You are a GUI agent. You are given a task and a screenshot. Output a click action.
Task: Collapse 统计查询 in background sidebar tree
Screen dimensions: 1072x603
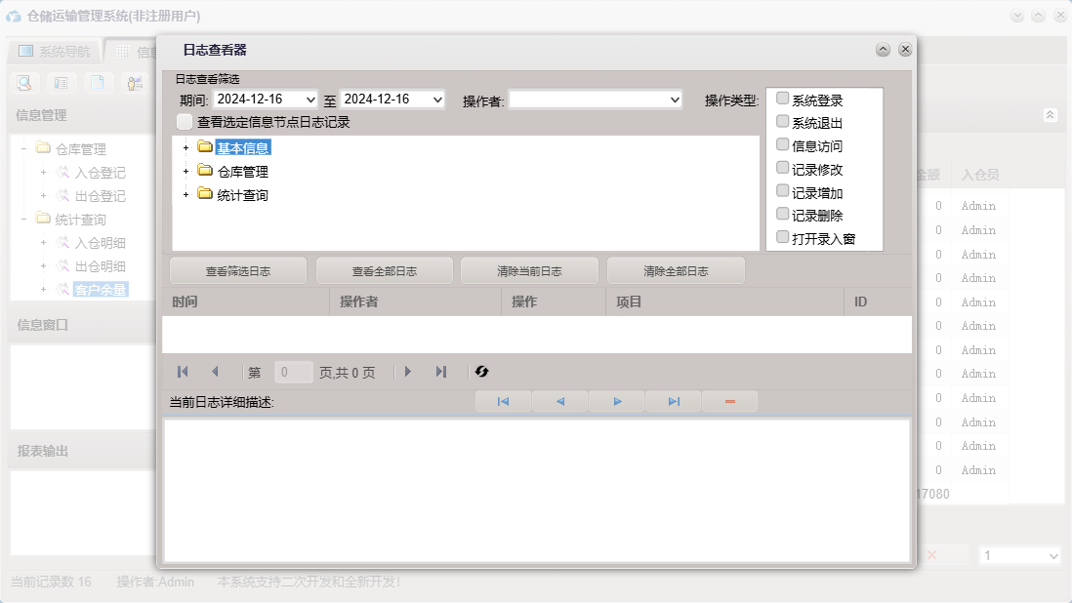click(x=24, y=220)
